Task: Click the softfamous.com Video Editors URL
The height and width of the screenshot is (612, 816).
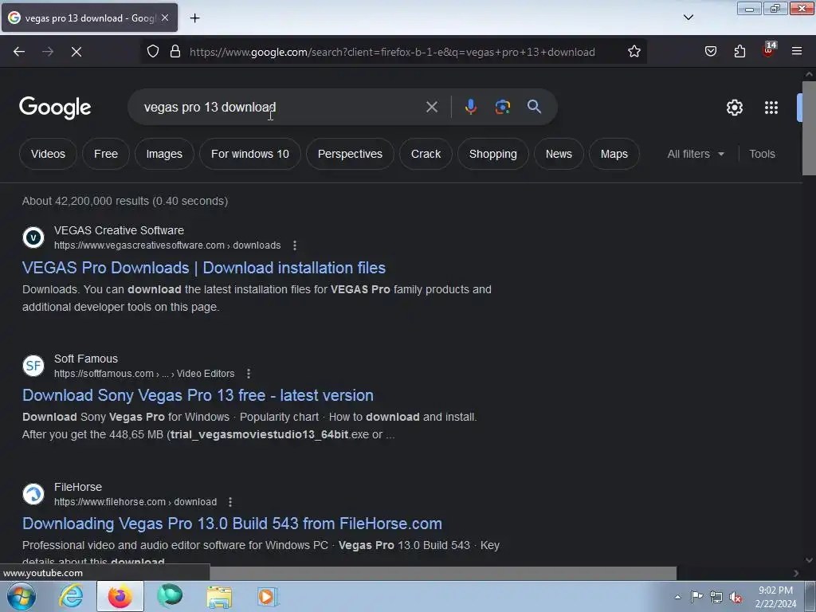Action: click(144, 374)
